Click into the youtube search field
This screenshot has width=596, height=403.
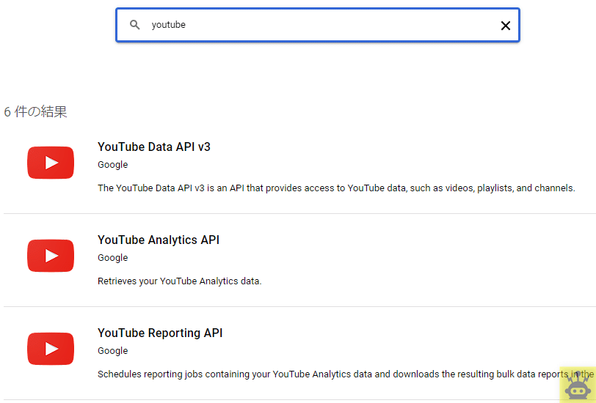tap(318, 25)
